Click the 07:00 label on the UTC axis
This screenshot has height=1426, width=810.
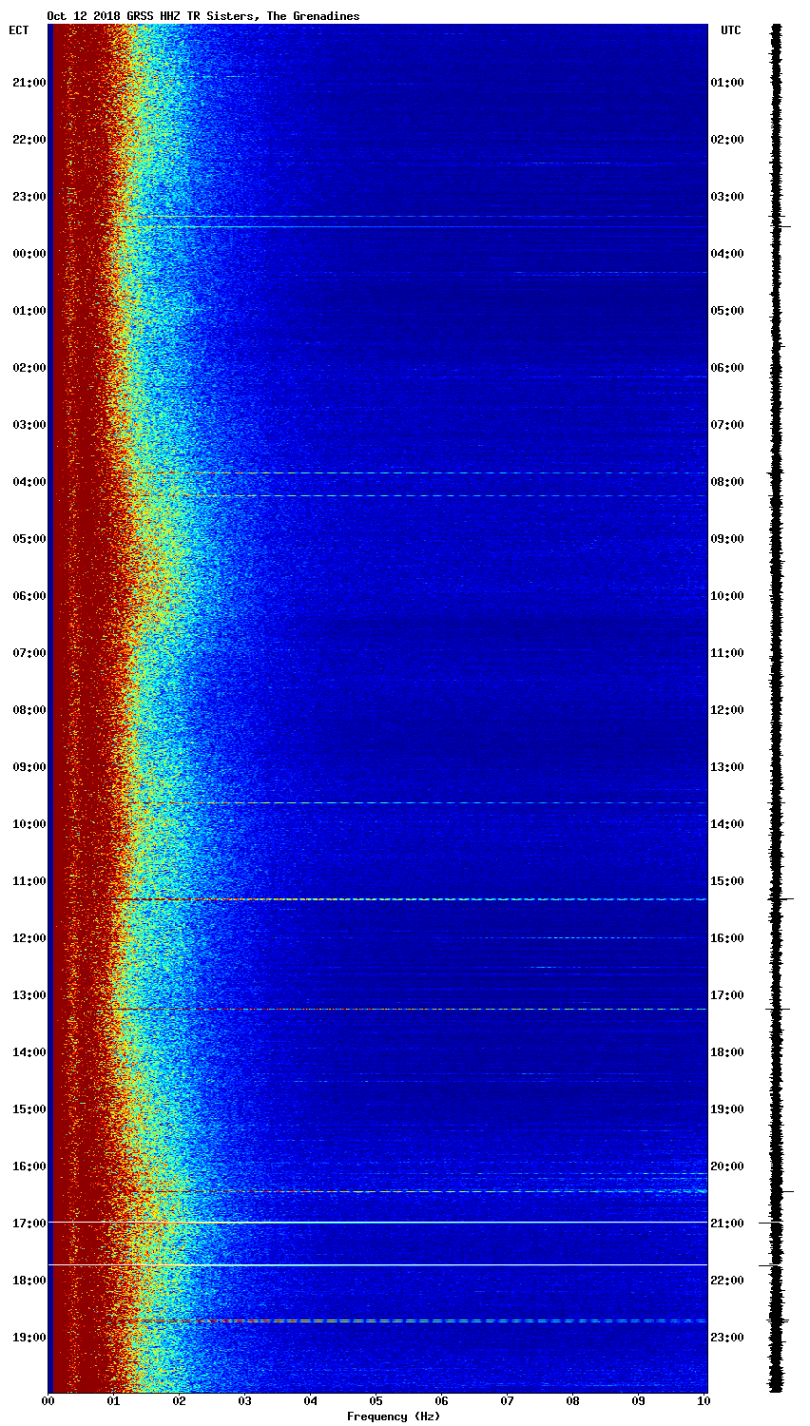[727, 425]
